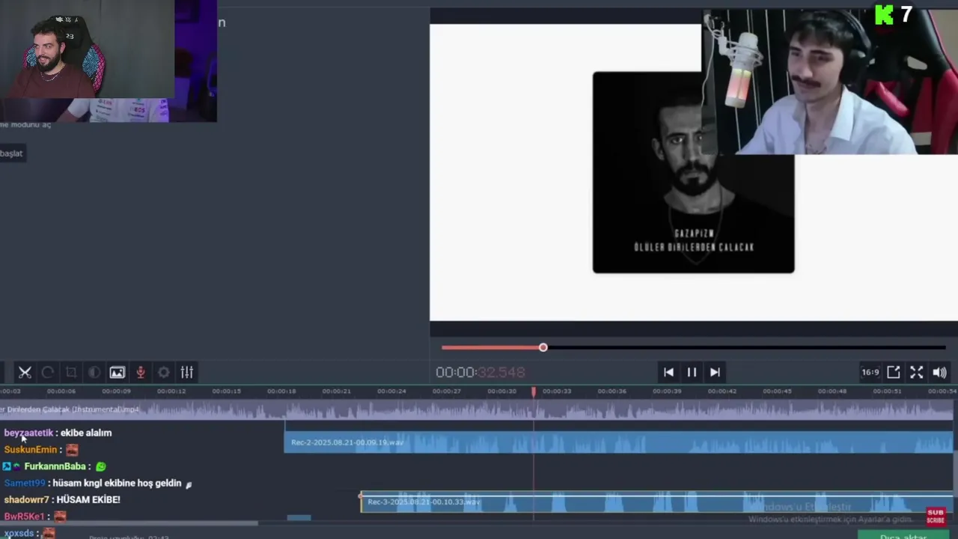
Task: Click the Gazapizm album cover in preview
Action: [693, 172]
